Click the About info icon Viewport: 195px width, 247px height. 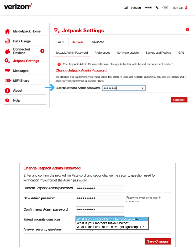coord(7,91)
